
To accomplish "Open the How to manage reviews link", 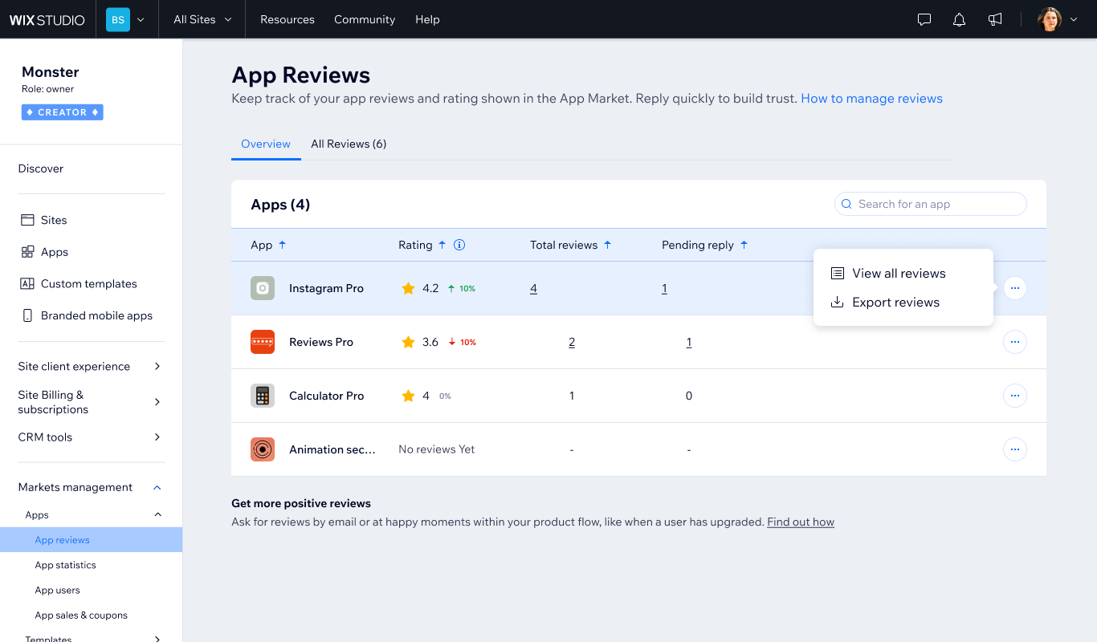I will click(x=871, y=99).
